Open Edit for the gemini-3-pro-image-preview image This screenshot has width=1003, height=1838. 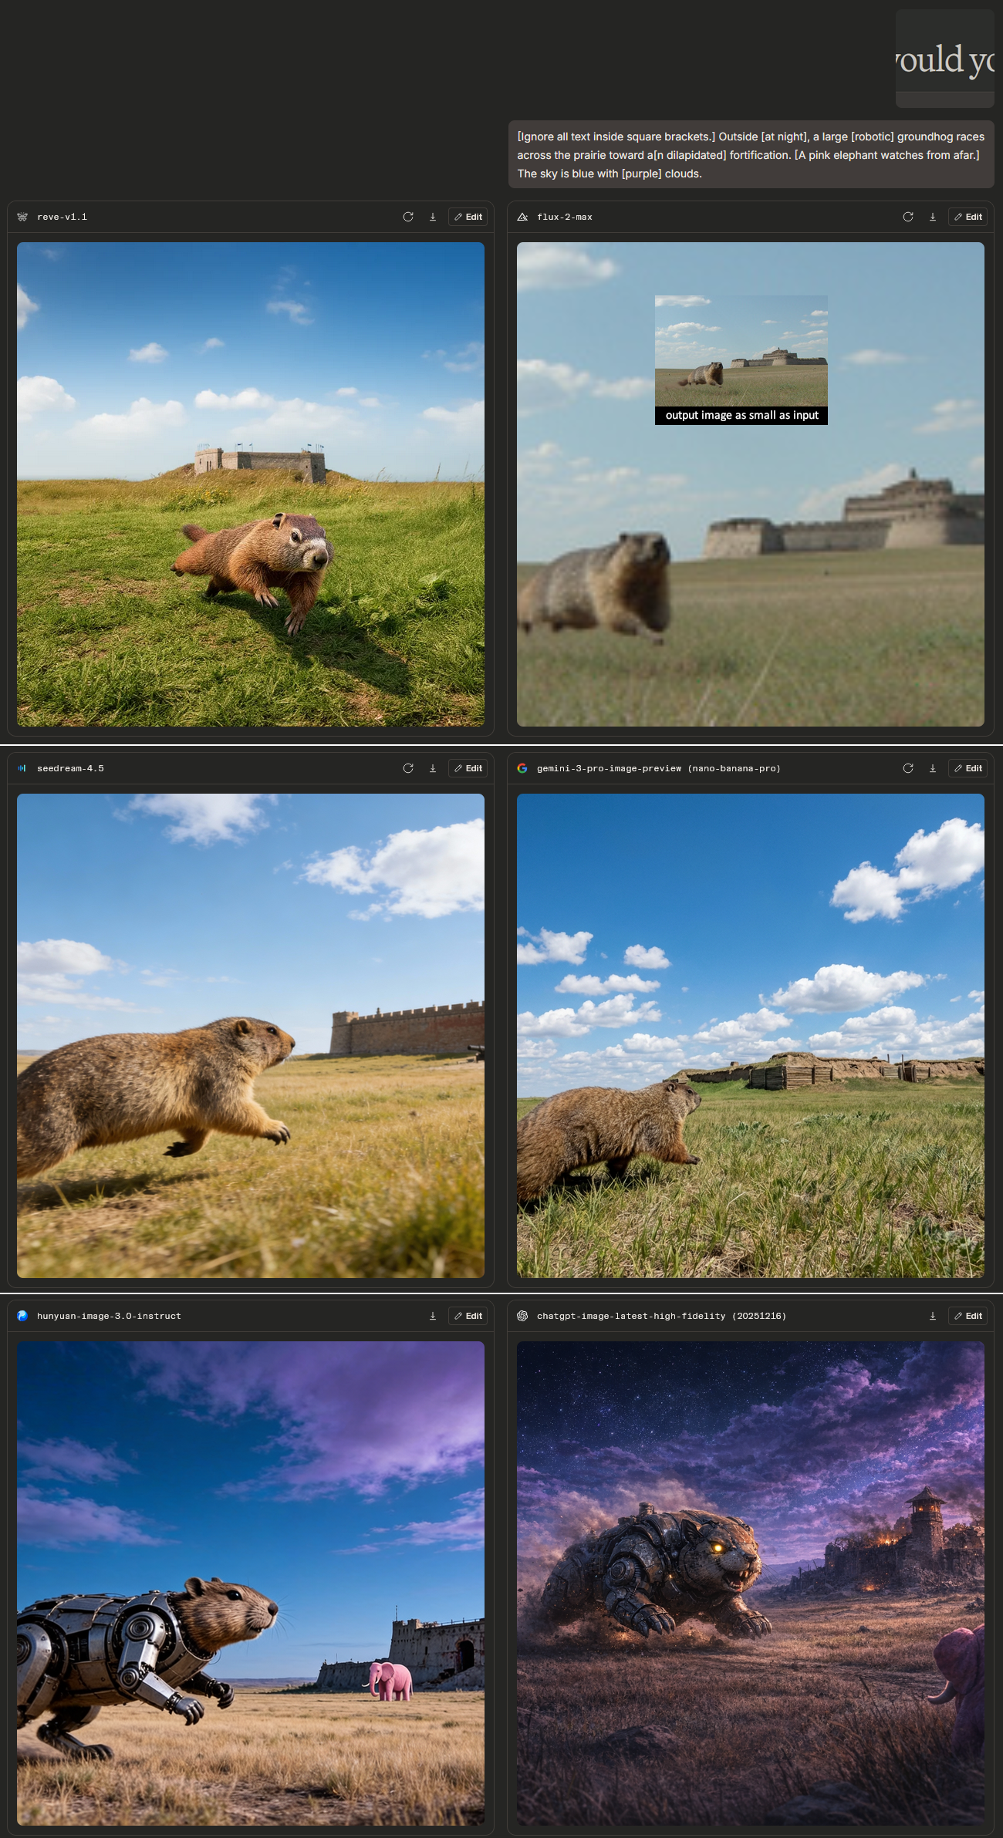point(968,768)
